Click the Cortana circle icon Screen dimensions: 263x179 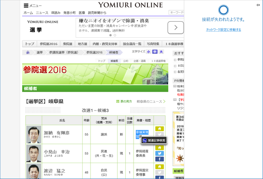[224, 10]
